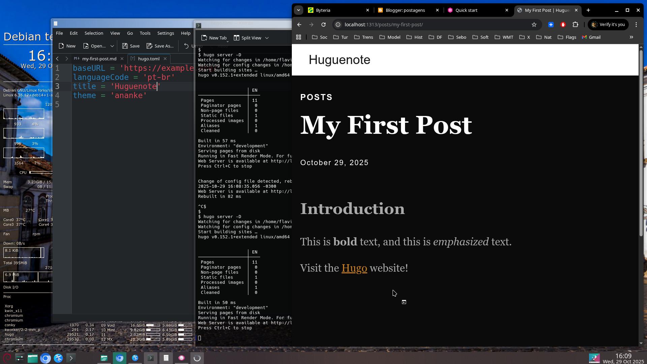
Task: Expand the Open recent files dropdown arrow
Action: (x=112, y=46)
